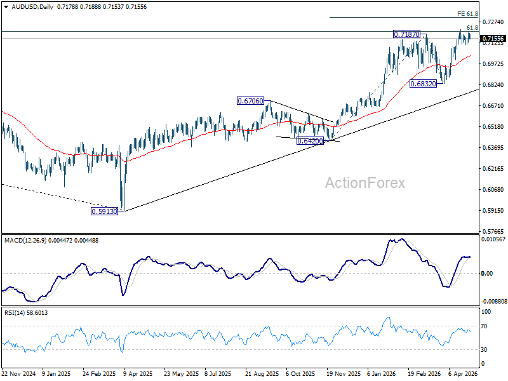Image resolution: width=508 pixels, height=381 pixels.
Task: Click the 8 Jul 2025 date label
Action: pyautogui.click(x=218, y=374)
